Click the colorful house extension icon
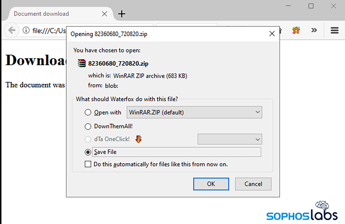Screen dimensions: 345x224 (296, 30)
